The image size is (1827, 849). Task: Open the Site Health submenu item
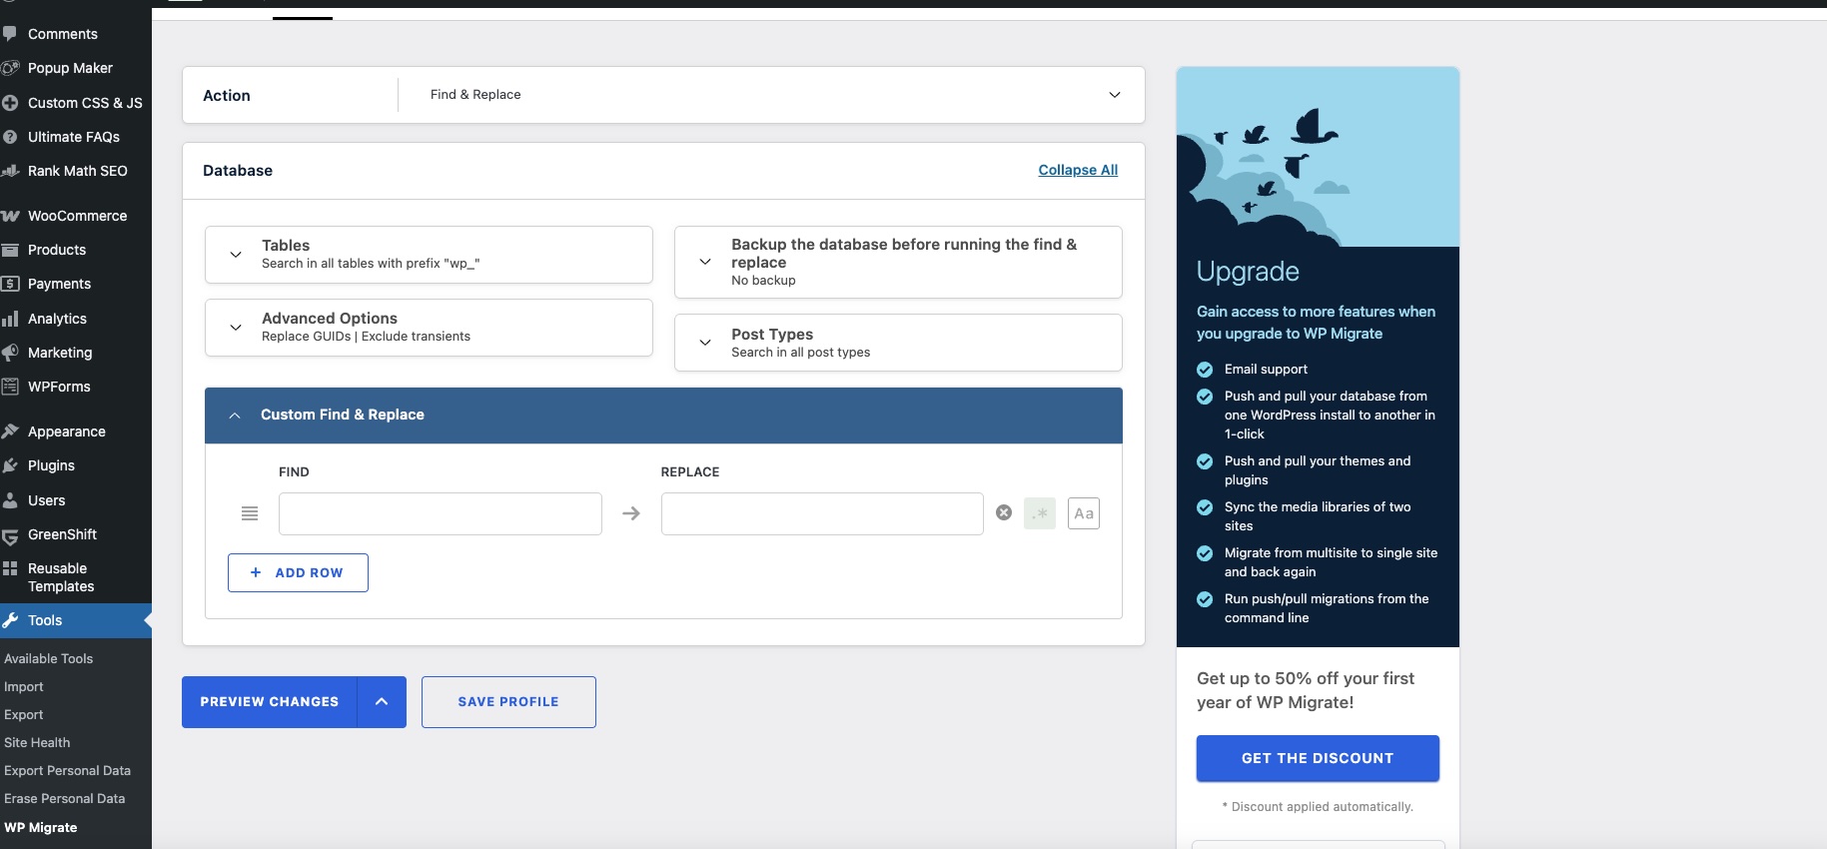pos(37,742)
